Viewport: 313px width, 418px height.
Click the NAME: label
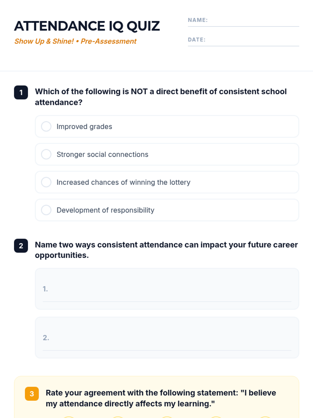click(198, 20)
